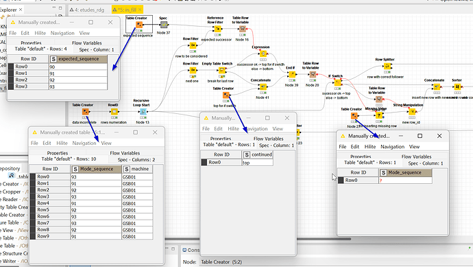Select the 'row to be considered' Row Filter node
Image resolution: width=473 pixels, height=267 pixels.
tap(193, 45)
